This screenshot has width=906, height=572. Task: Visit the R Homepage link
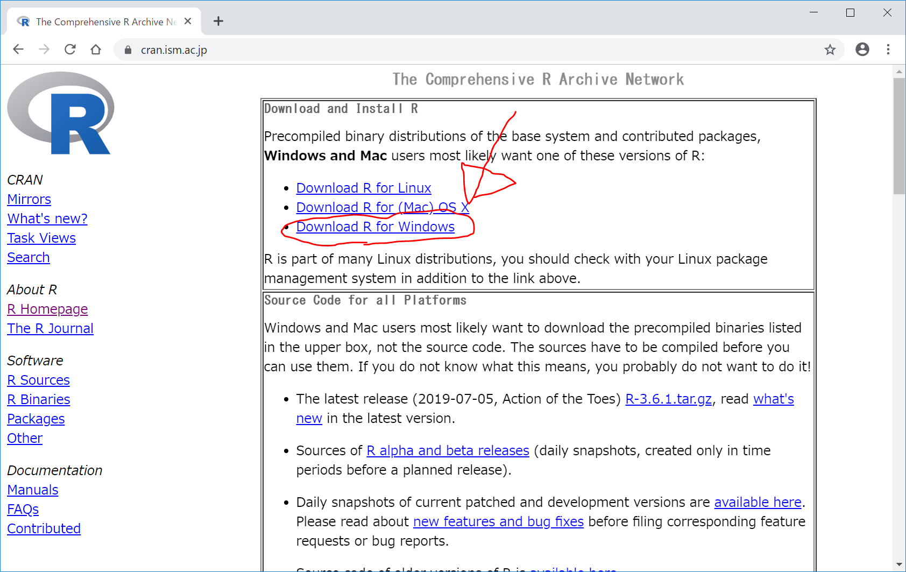[47, 309]
